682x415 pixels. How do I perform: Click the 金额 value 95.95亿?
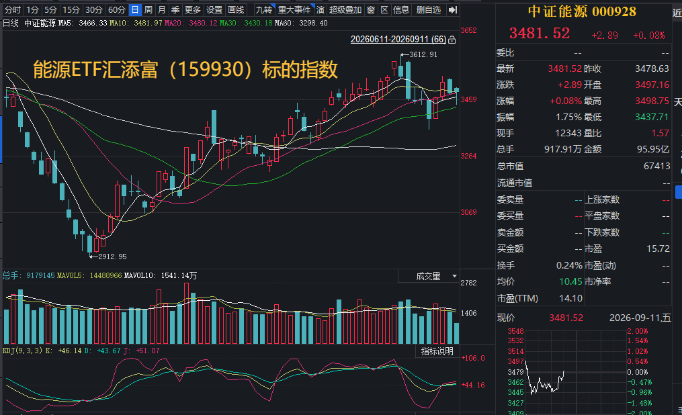tap(653, 150)
